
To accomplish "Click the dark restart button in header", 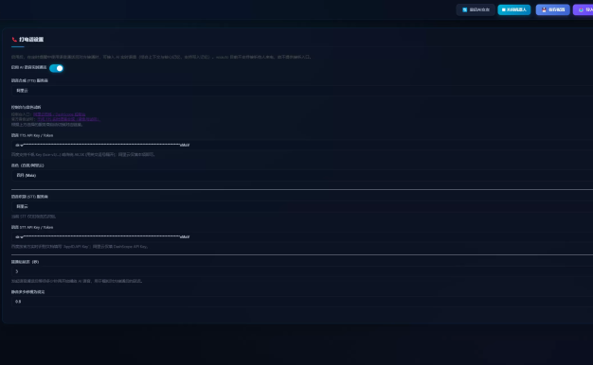I will tap(476, 9).
